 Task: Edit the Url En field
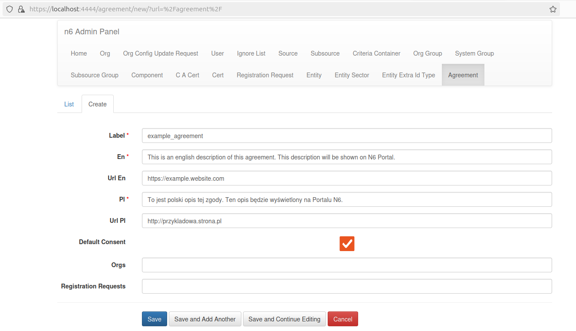pyautogui.click(x=347, y=178)
